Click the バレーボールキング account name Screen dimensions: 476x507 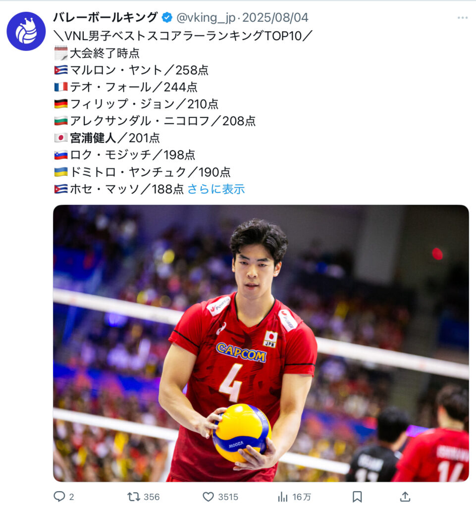coord(106,17)
